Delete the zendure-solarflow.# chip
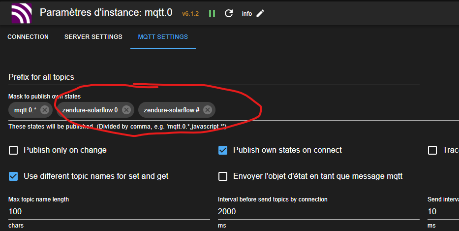The image size is (459, 231). [208, 110]
